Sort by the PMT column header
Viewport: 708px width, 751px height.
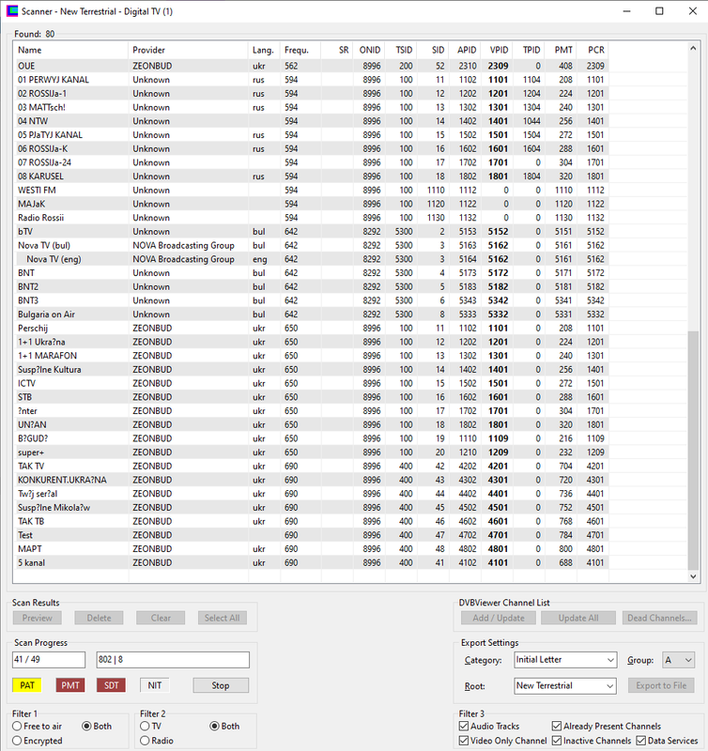[561, 50]
